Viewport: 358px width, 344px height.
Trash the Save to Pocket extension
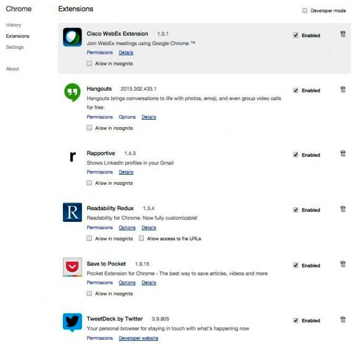(x=343, y=264)
